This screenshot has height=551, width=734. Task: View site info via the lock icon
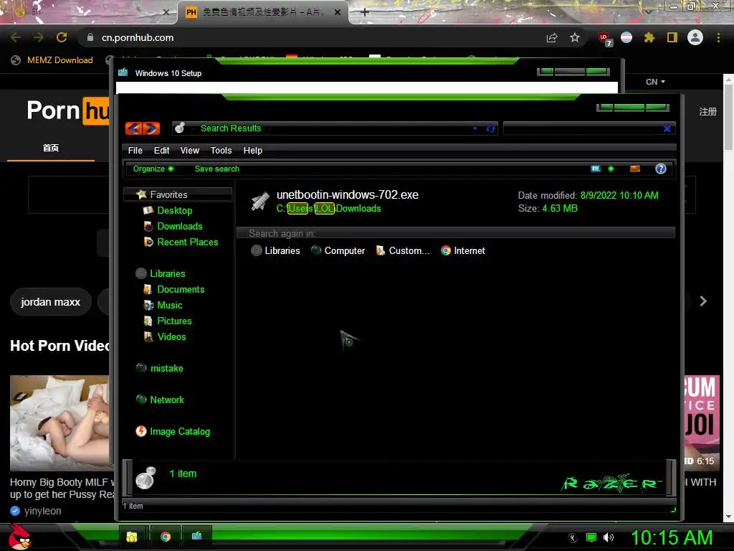coord(90,37)
